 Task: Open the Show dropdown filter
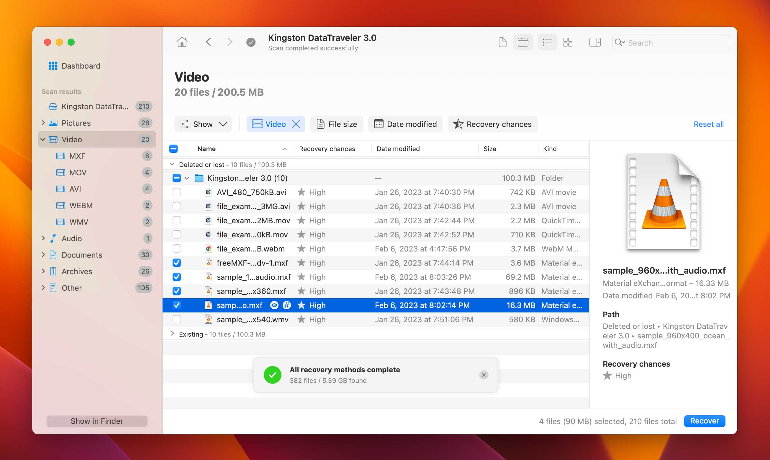click(x=203, y=124)
